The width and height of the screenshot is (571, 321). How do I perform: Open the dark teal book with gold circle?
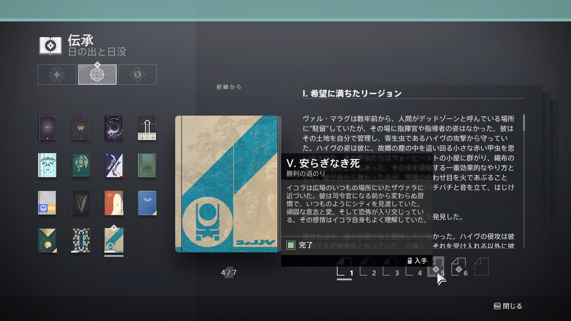coord(48,240)
